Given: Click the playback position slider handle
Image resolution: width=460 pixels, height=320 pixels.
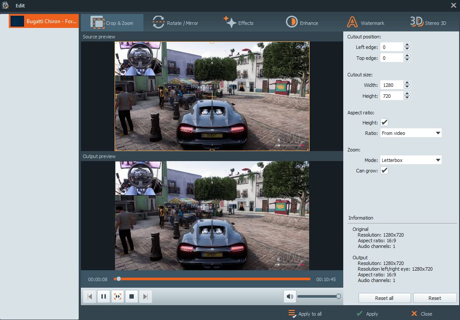Looking at the screenshot, I should [118, 279].
